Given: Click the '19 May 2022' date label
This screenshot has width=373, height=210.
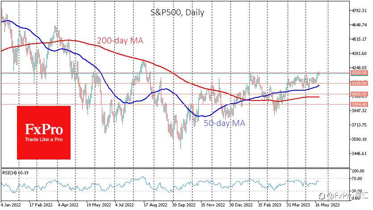Looking at the screenshot, I should point(99,205).
